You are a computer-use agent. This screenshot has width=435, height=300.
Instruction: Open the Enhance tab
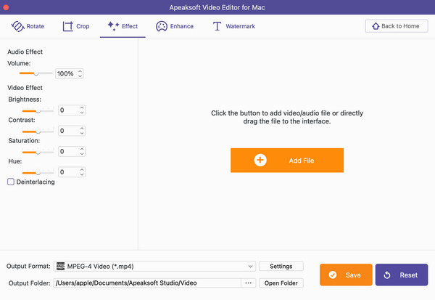[x=175, y=26]
